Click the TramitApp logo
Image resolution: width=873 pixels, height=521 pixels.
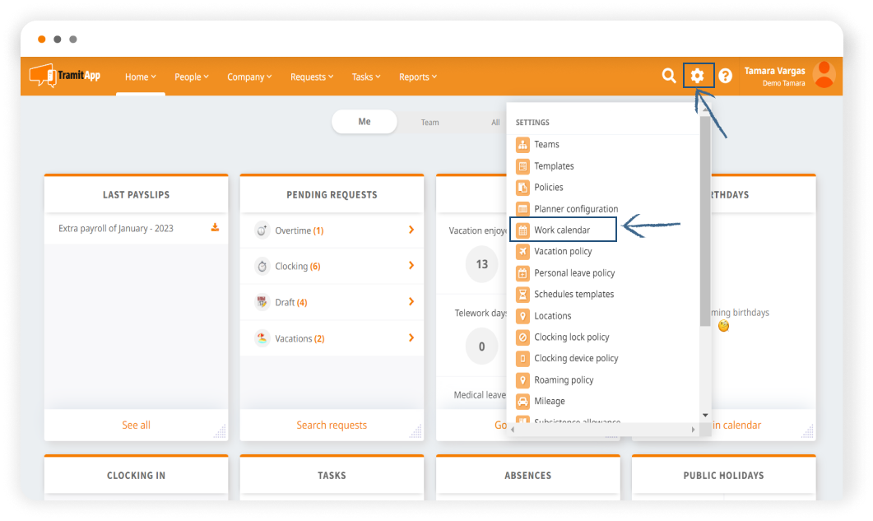tap(65, 76)
